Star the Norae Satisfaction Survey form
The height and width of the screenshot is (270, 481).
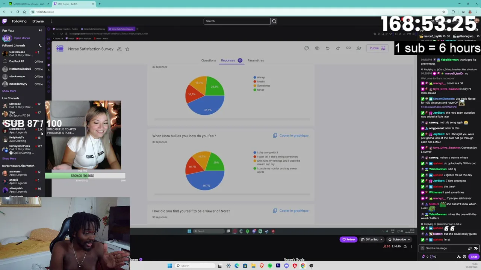coord(127,49)
